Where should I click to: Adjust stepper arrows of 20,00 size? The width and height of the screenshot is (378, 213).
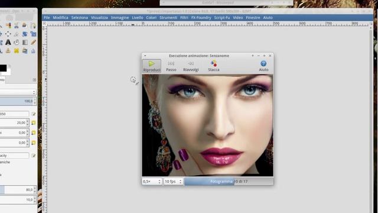[x=28, y=123]
